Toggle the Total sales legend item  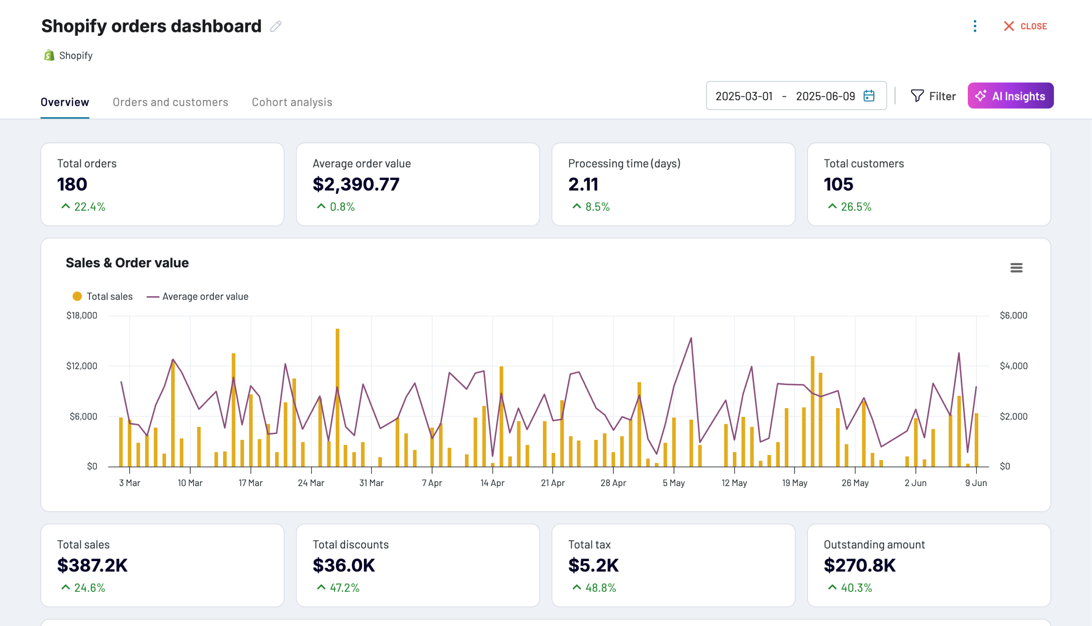click(102, 296)
